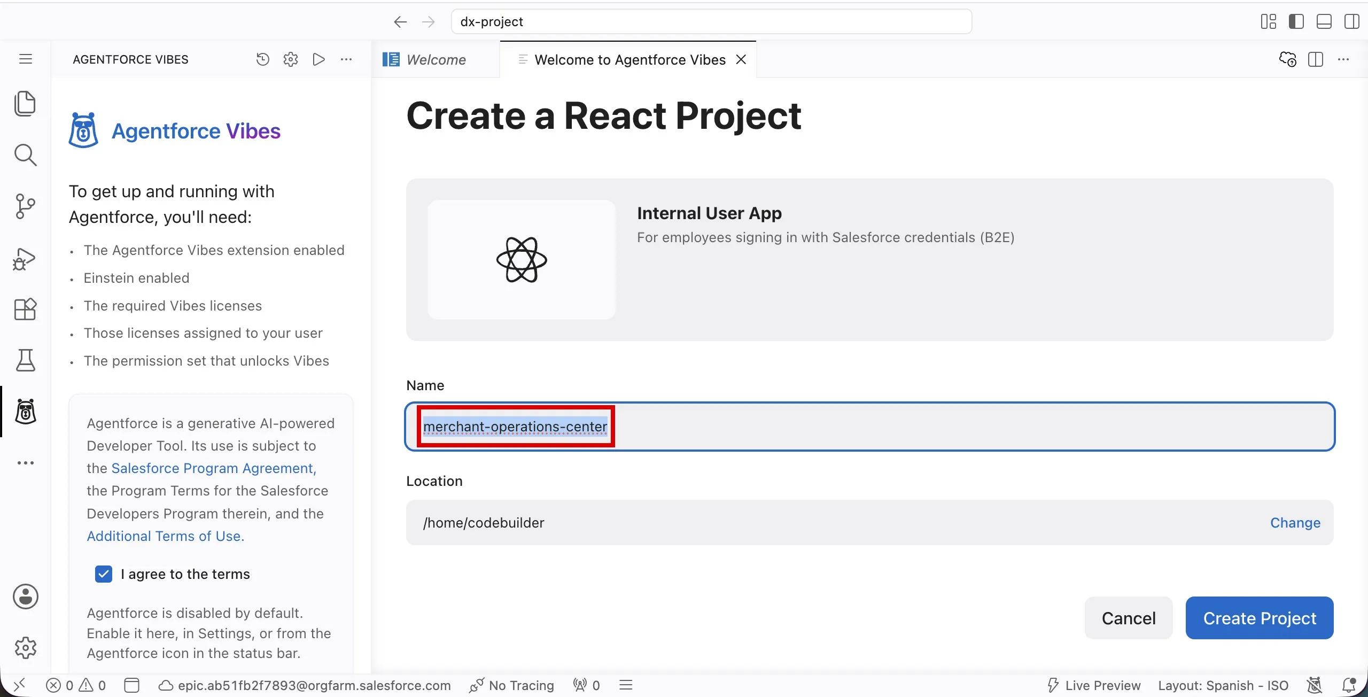The height and width of the screenshot is (697, 1368).
Task: Click Live Preview in status bar
Action: click(1093, 685)
